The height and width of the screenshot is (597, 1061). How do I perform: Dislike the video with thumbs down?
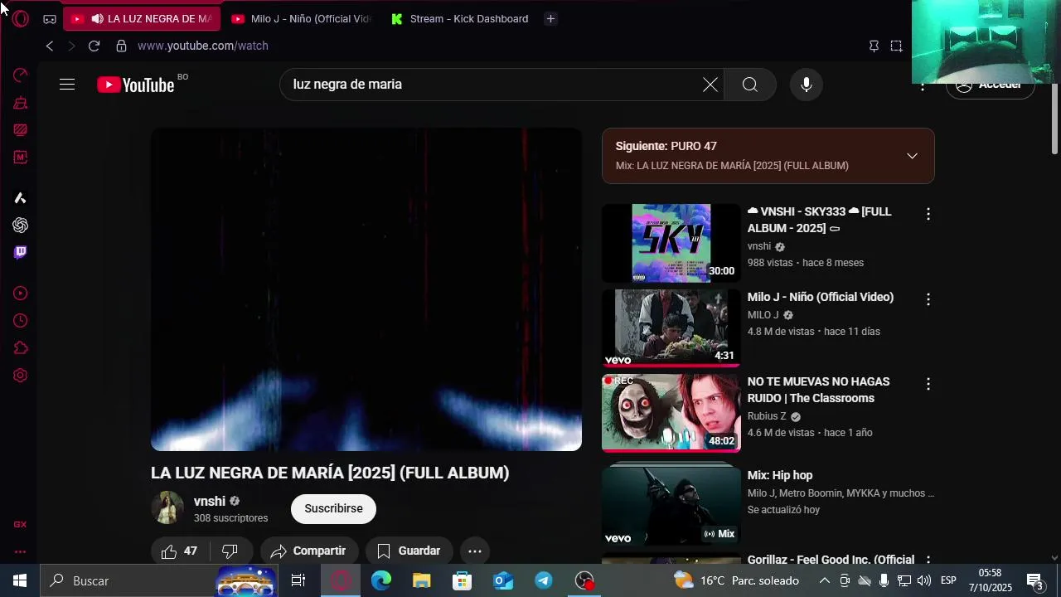coord(230,551)
